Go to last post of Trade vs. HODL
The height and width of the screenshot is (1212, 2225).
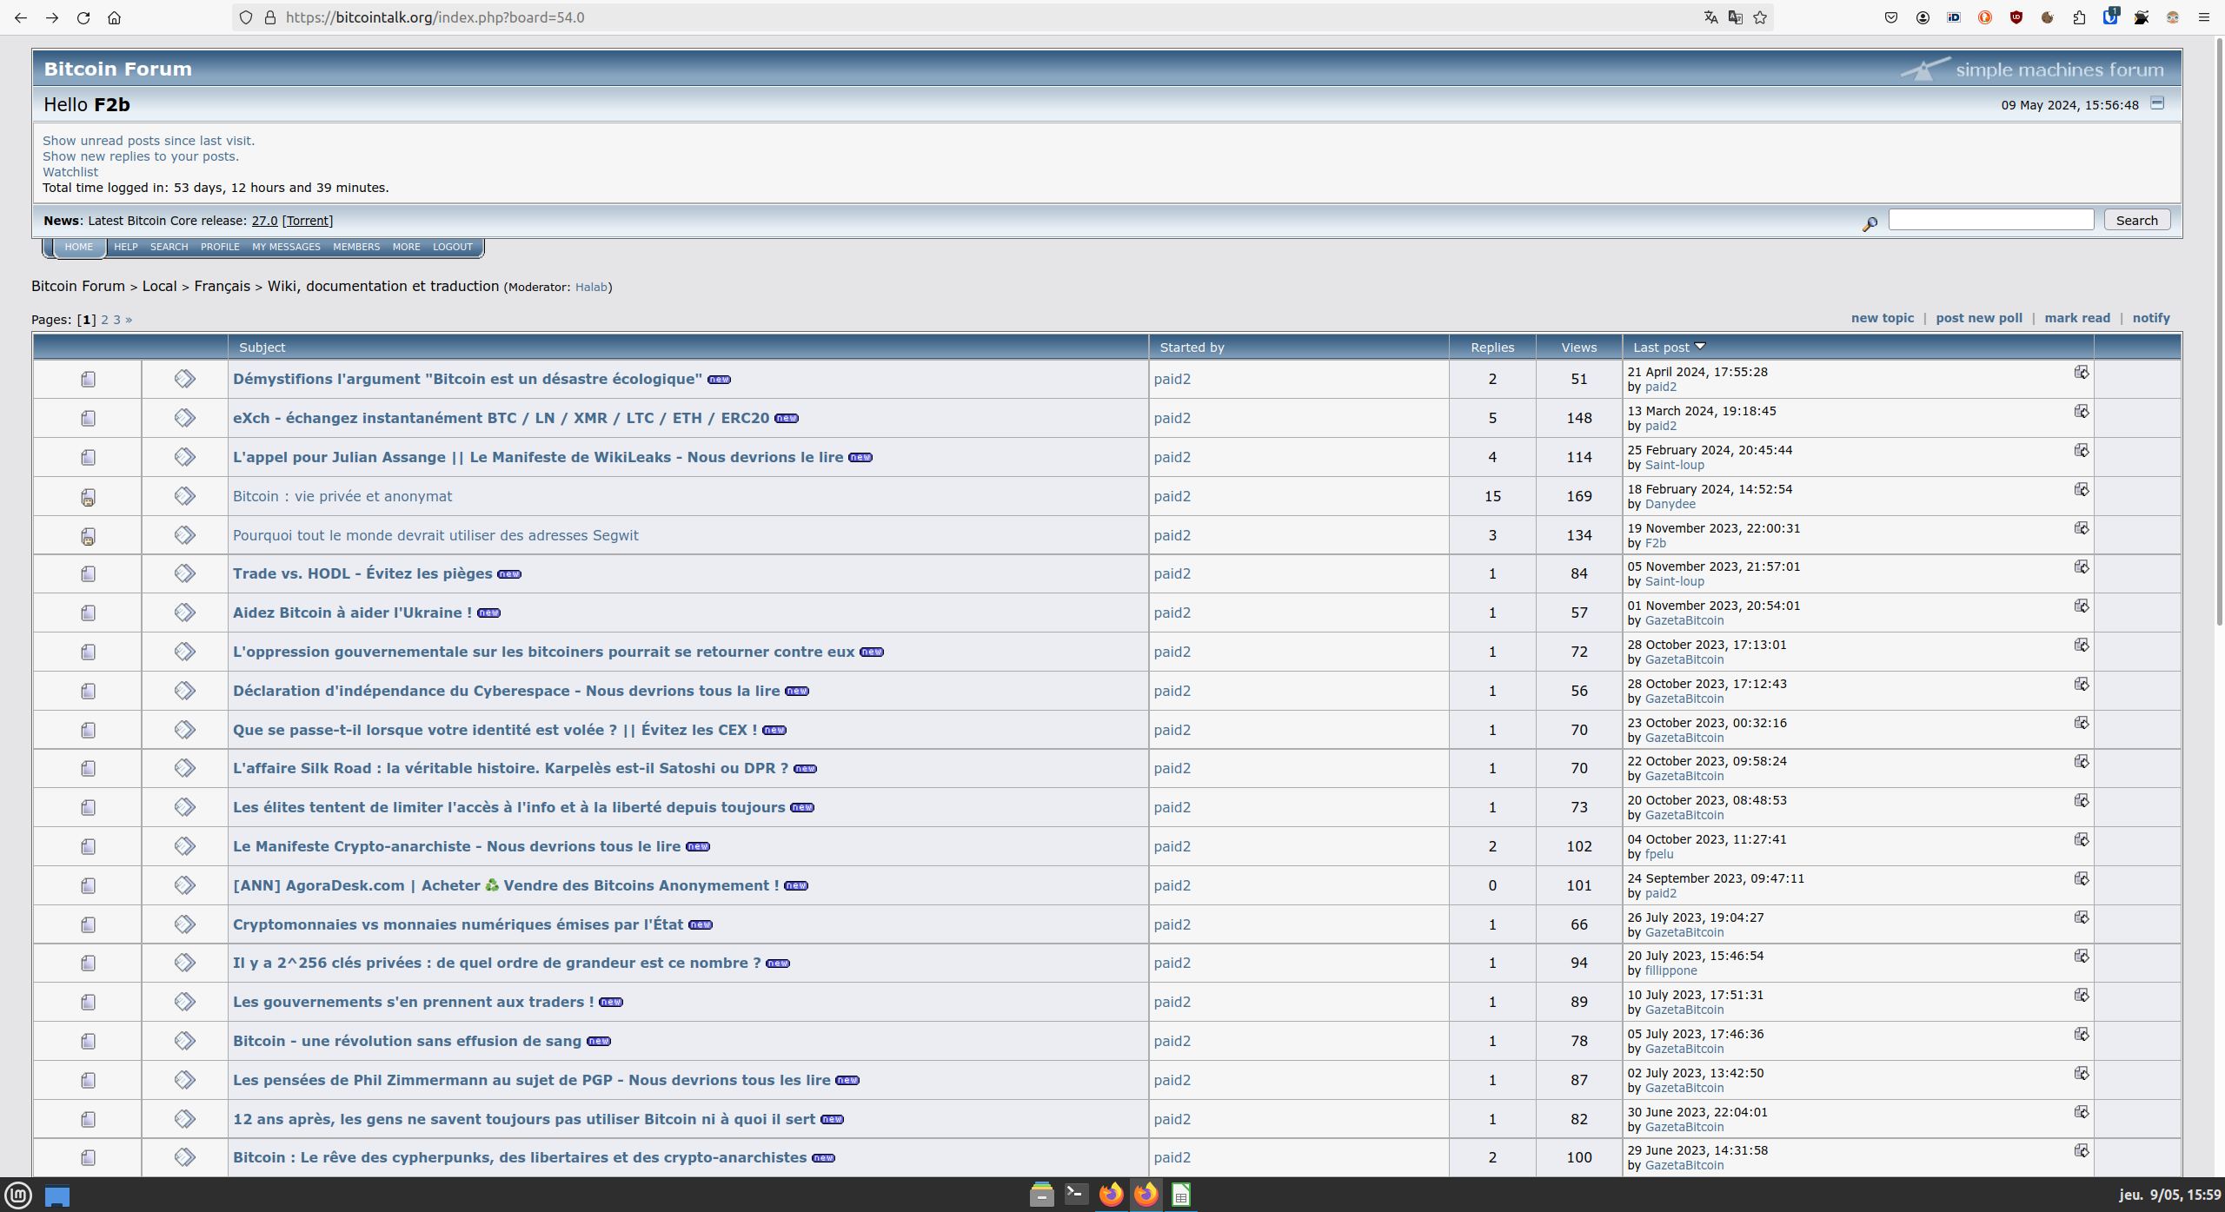point(2082,566)
